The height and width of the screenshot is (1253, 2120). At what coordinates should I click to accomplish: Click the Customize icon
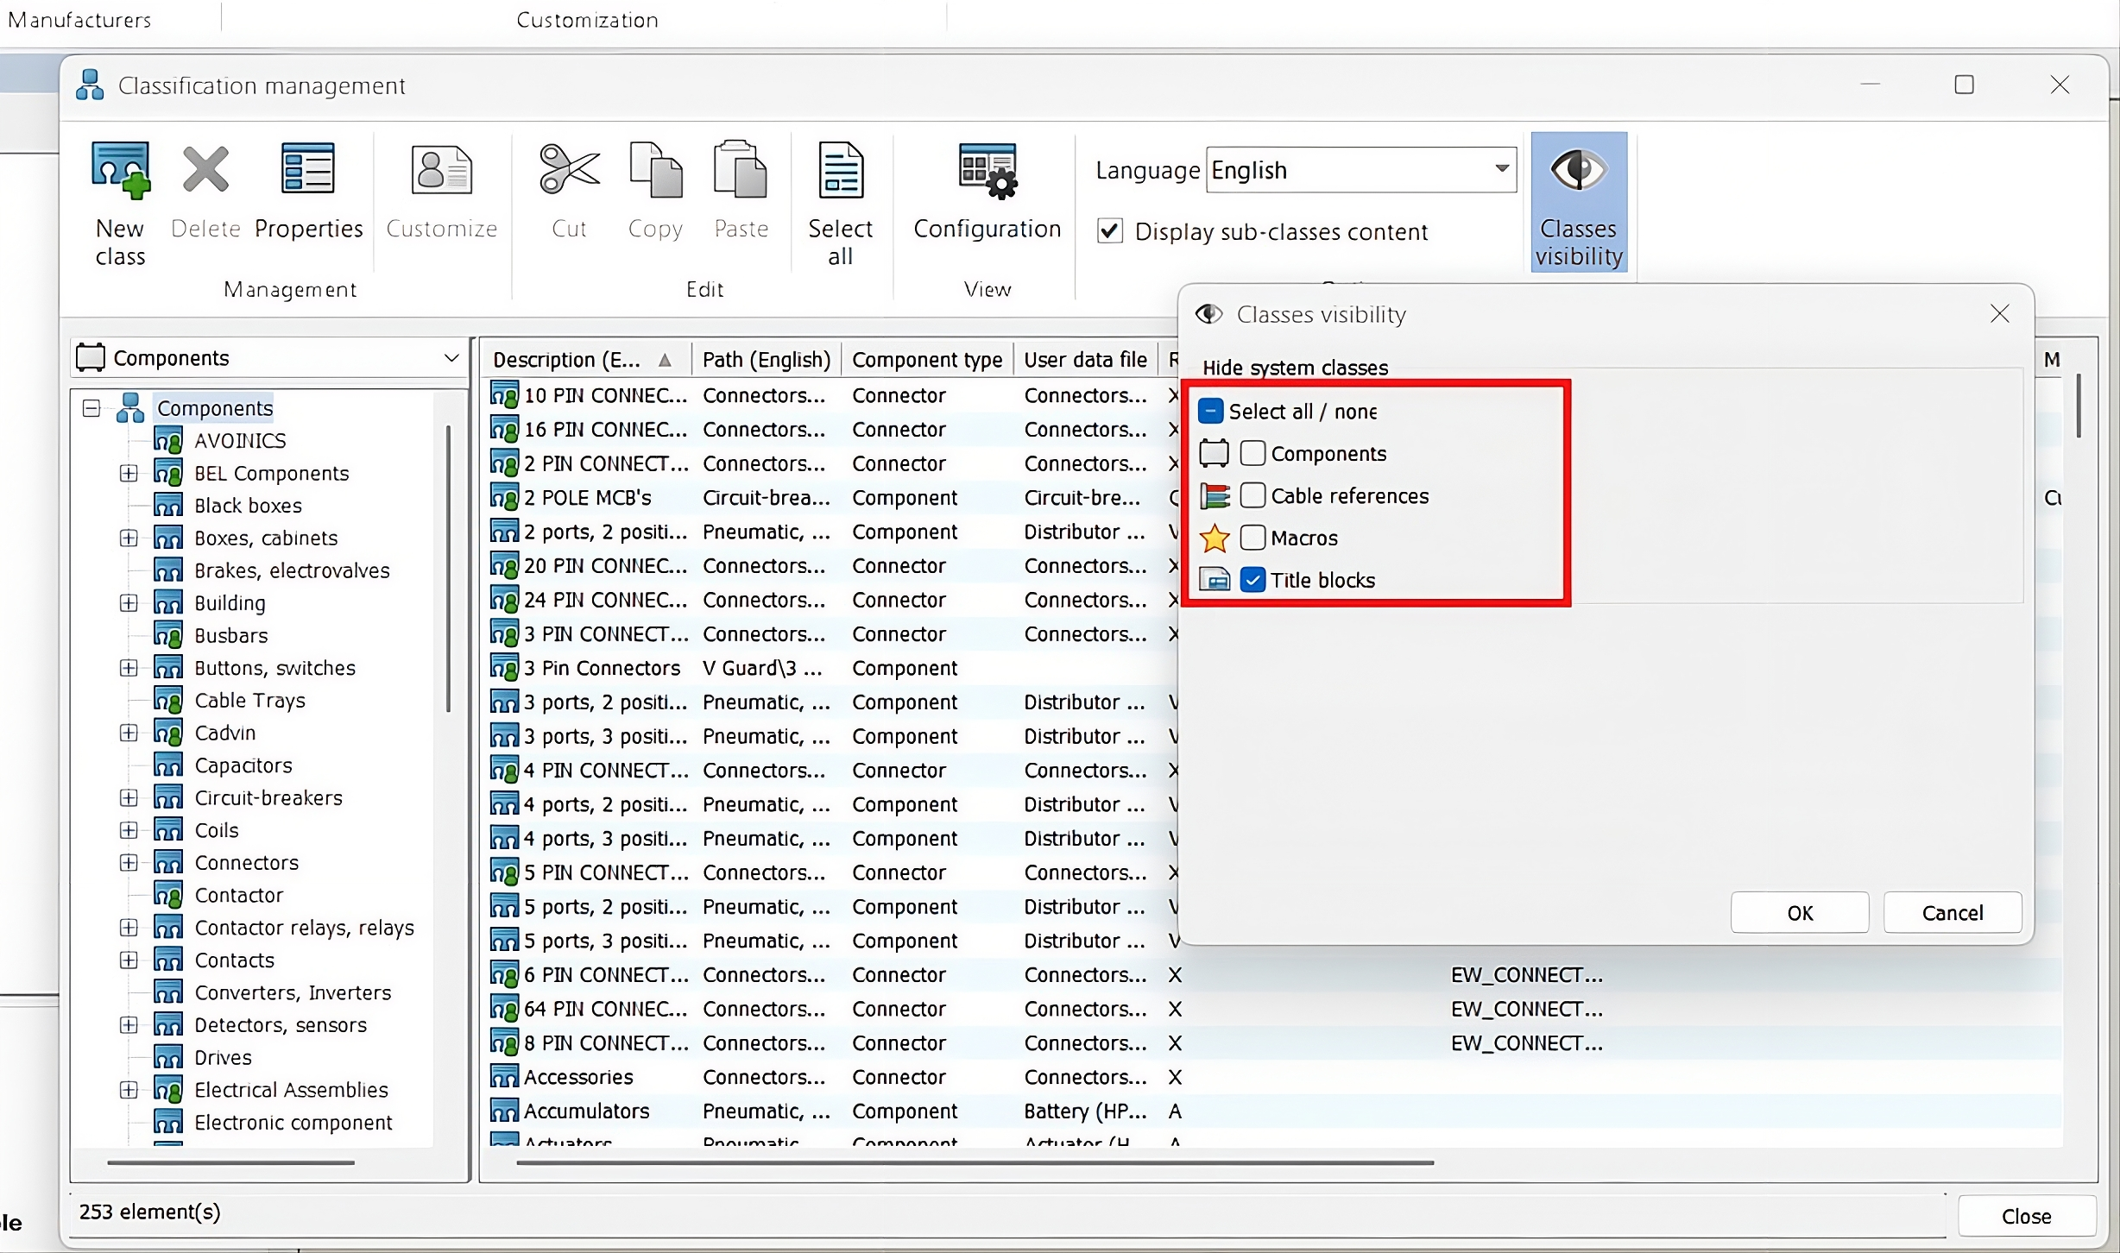[441, 169]
